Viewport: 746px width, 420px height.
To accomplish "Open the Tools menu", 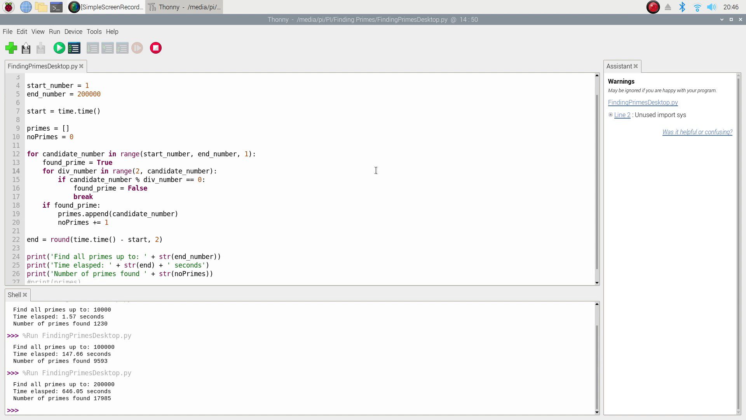I will click(x=94, y=31).
